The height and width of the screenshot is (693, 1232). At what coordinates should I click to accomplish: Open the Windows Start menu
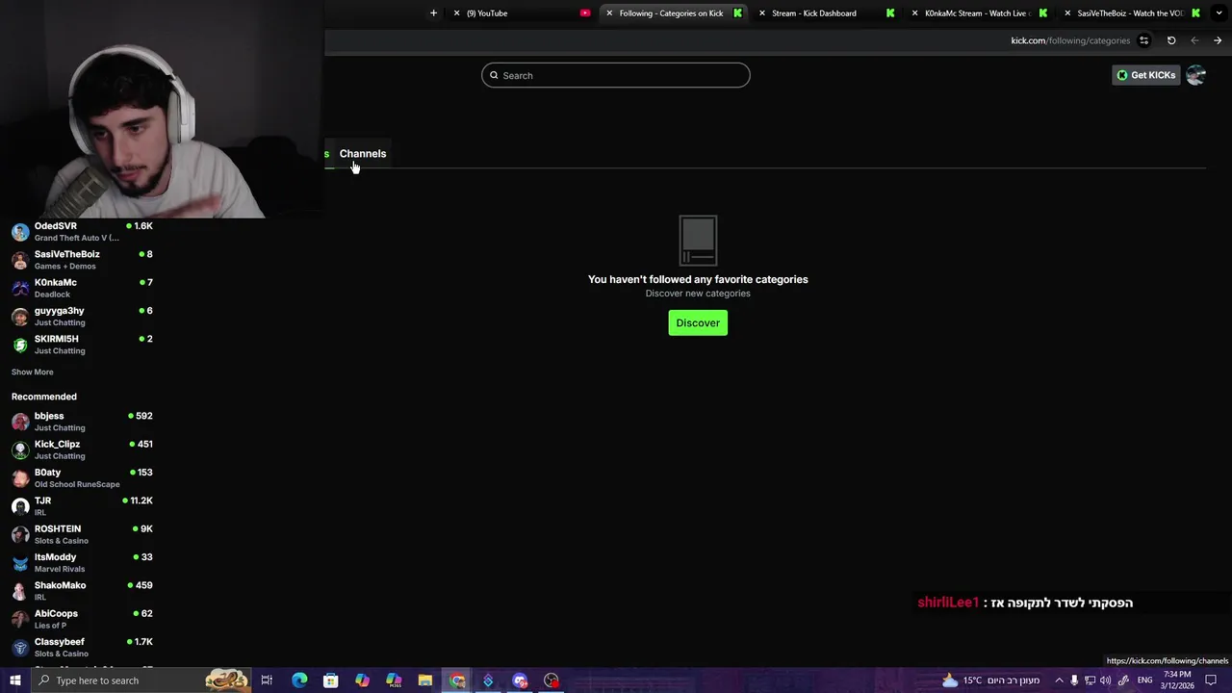coord(15,680)
